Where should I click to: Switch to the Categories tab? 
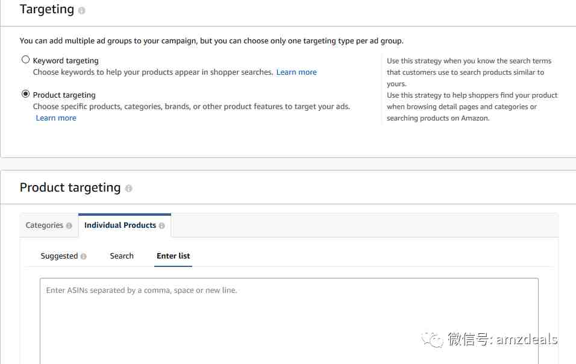click(x=49, y=225)
